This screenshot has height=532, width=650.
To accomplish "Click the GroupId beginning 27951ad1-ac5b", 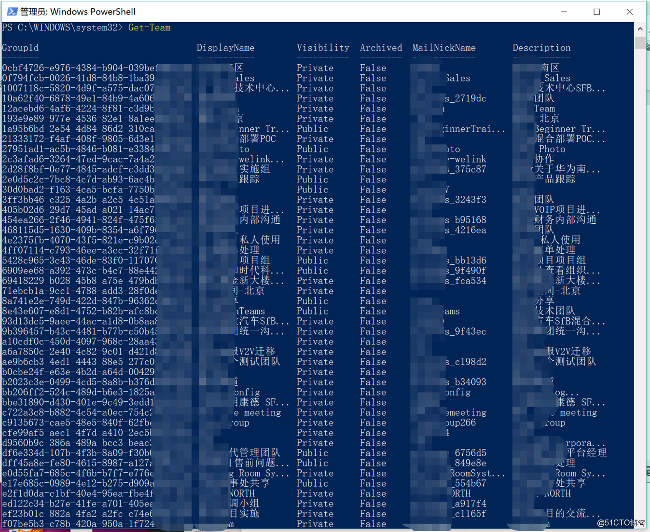I will (x=78, y=149).
